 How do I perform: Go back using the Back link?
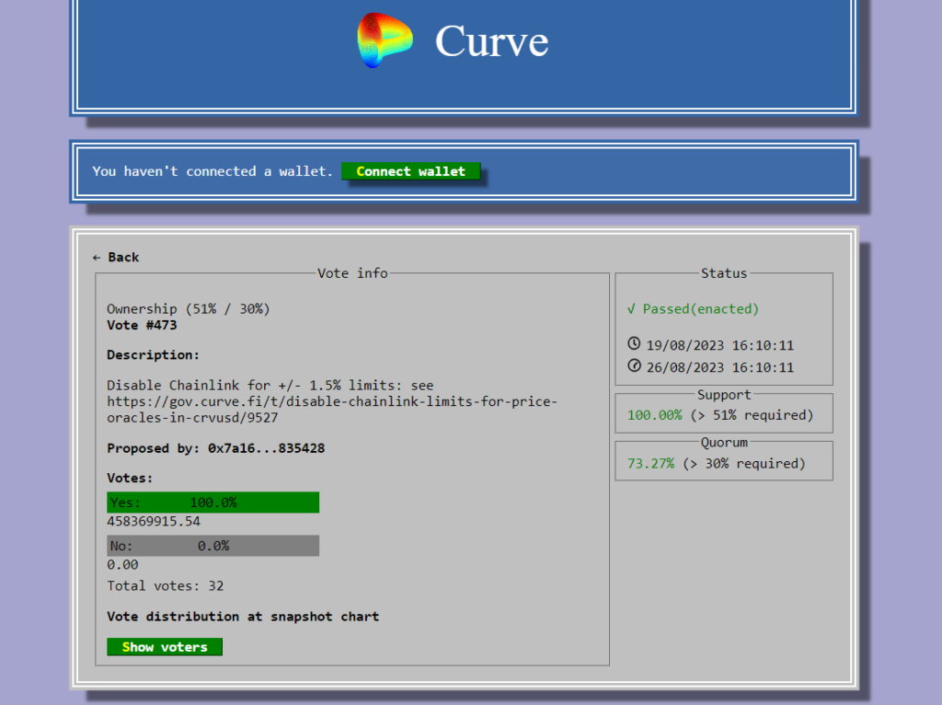point(116,257)
